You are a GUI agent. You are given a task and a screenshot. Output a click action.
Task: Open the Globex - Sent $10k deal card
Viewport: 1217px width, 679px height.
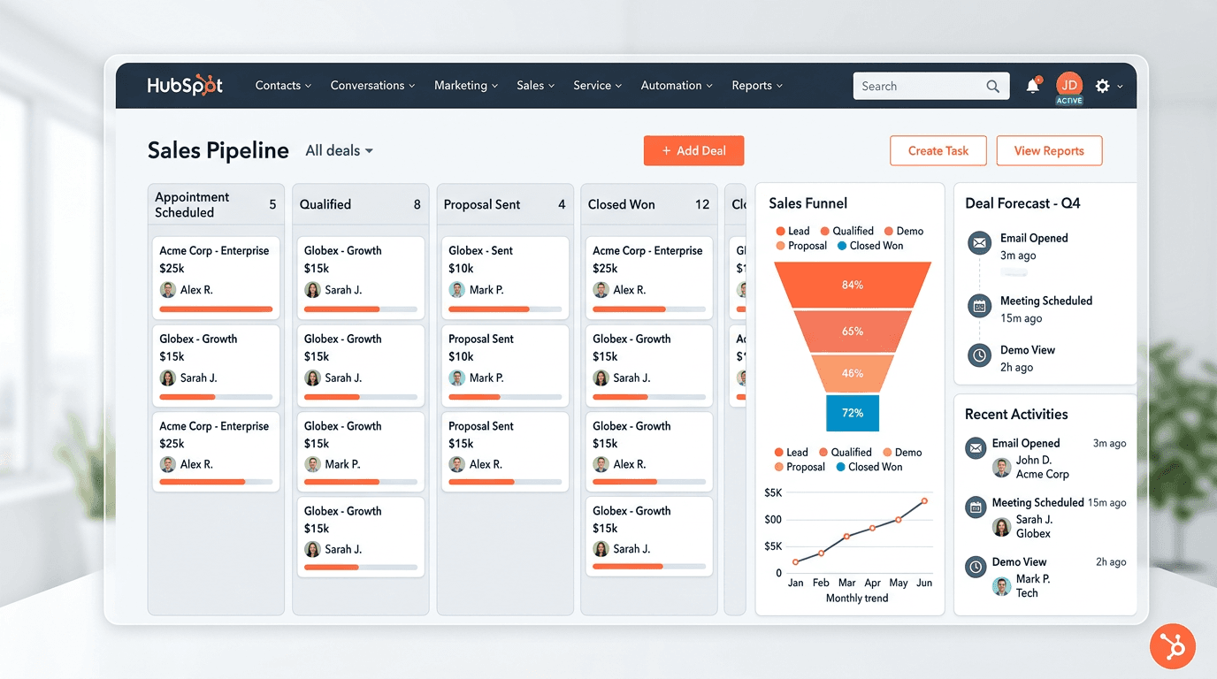pyautogui.click(x=505, y=278)
